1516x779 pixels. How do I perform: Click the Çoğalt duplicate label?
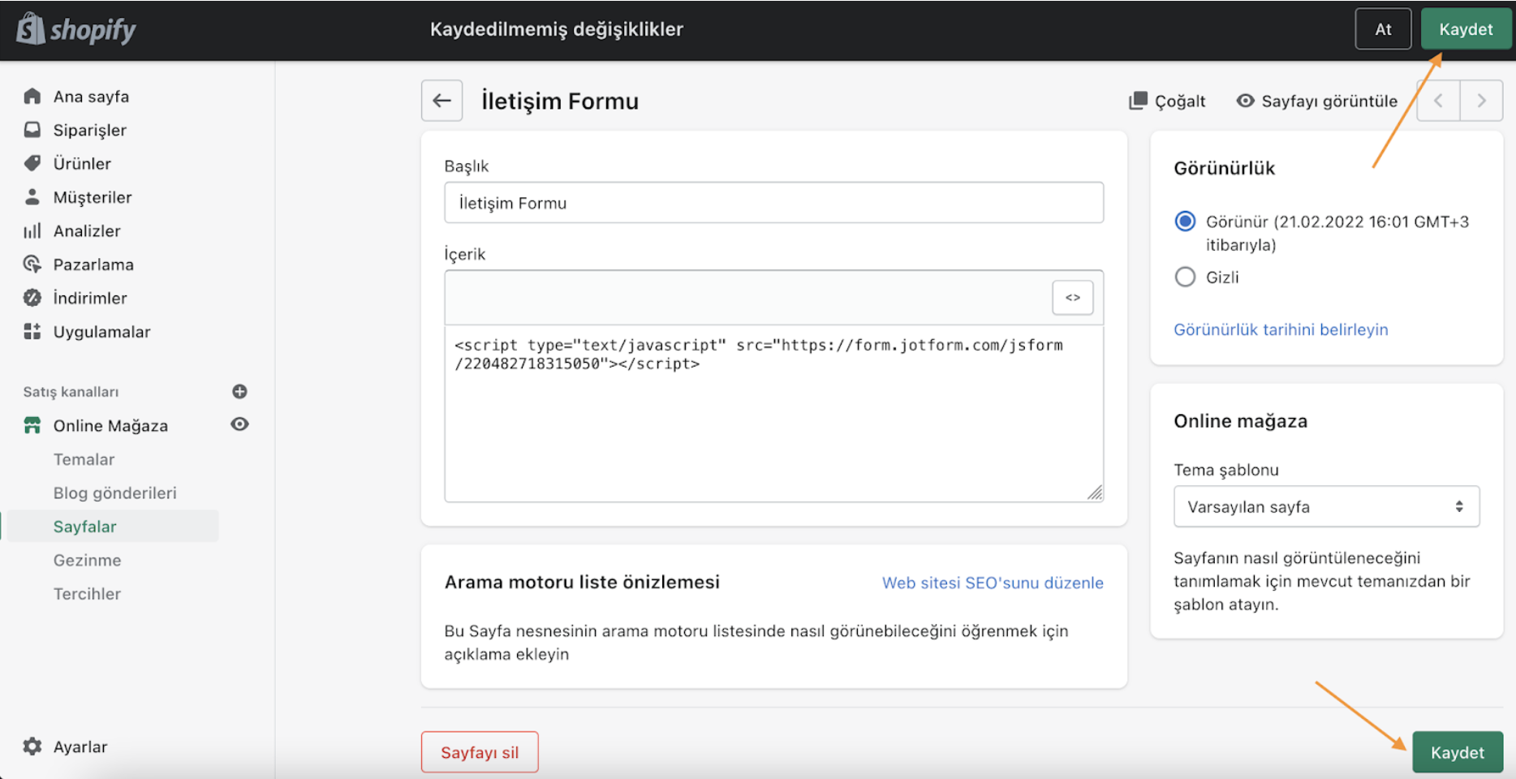[1180, 101]
